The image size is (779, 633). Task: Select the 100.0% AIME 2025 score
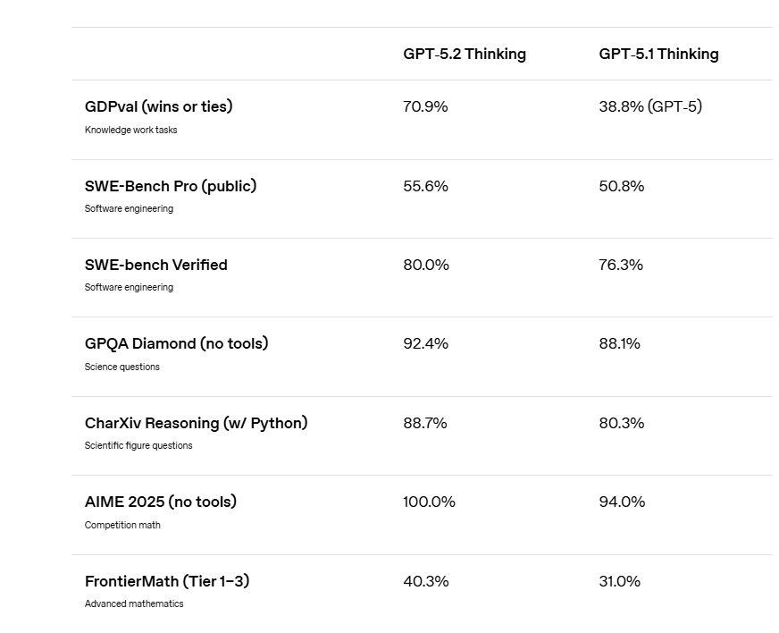[429, 502]
